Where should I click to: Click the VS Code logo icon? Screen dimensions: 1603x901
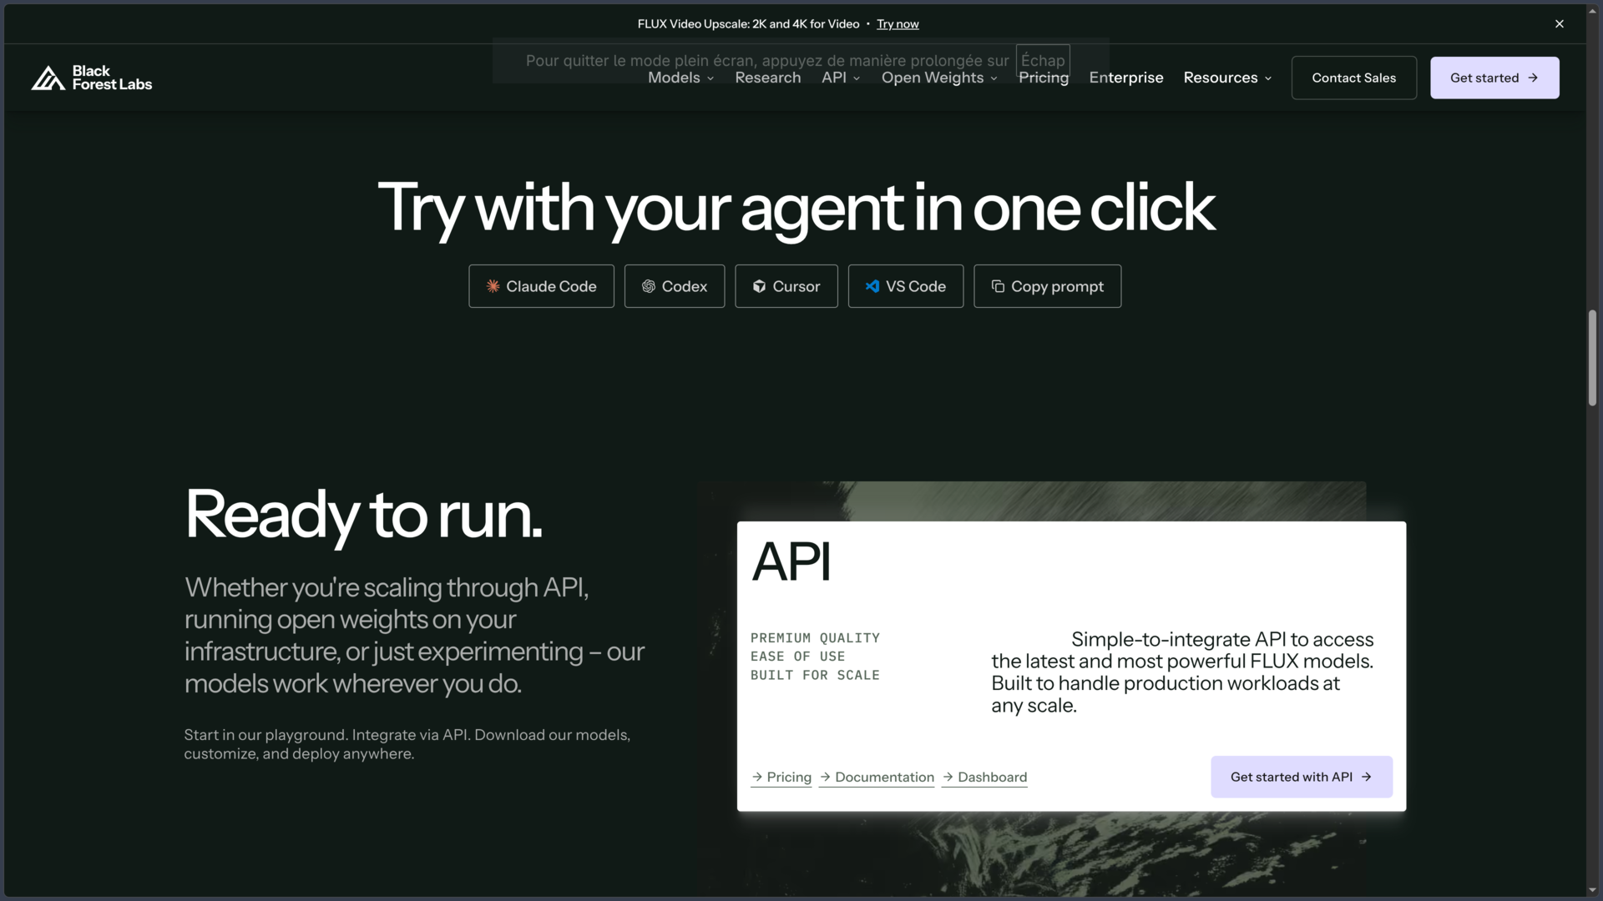point(872,286)
